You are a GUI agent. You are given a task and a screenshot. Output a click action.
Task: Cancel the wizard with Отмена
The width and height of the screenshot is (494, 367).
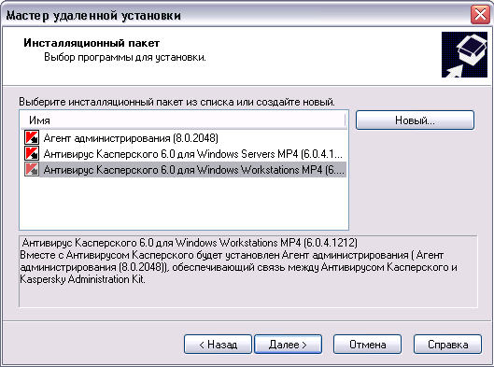click(x=367, y=345)
